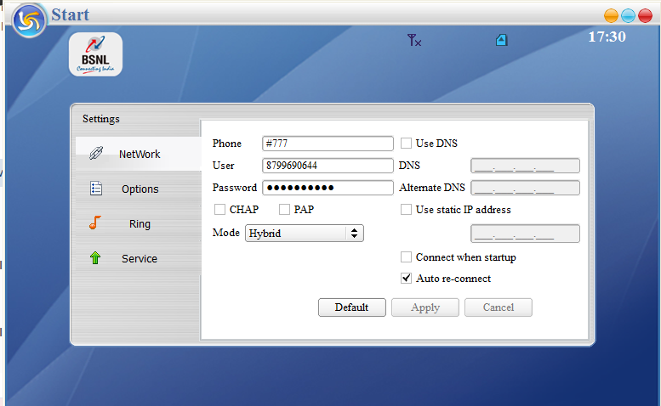Screen dimensions: 661x406
Task: Click the Start orb logo icon
Action: [x=29, y=20]
